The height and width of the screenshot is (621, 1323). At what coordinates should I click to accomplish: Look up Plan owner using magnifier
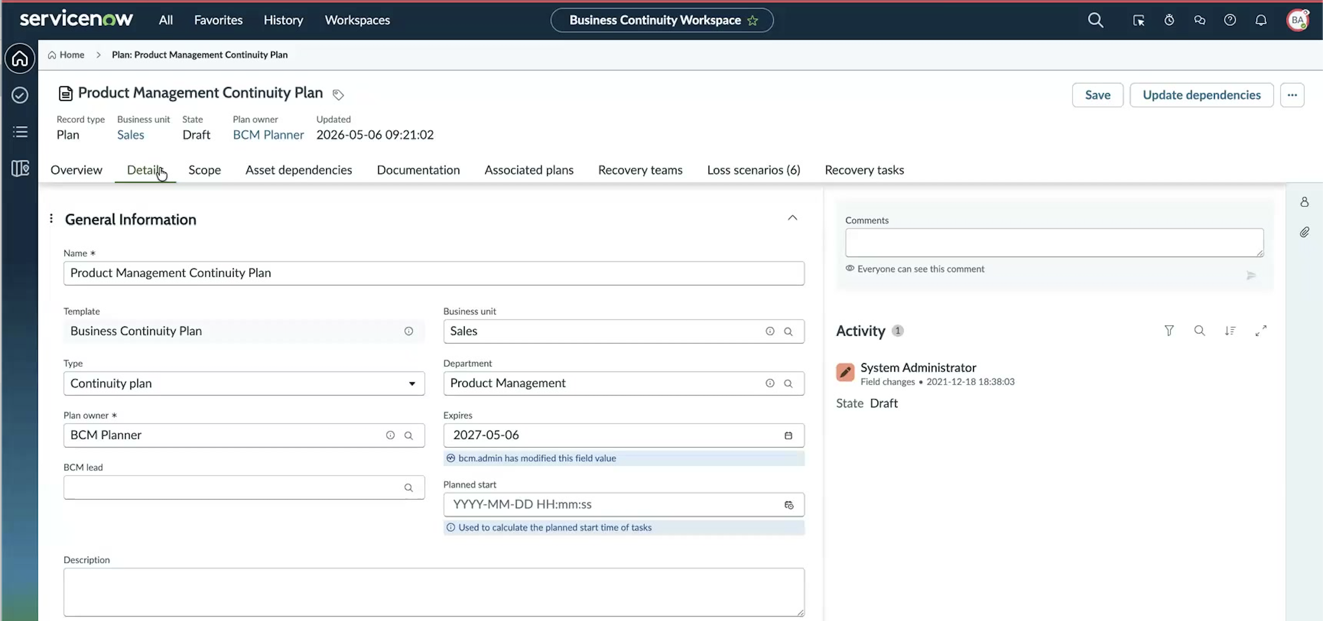[408, 435]
